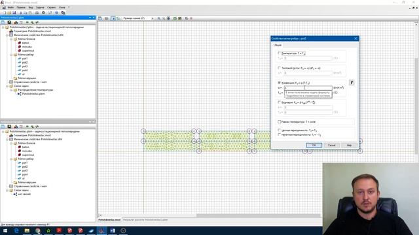The width and height of the screenshot is (419, 235).
Task: Click the geometry icon in Potoloknedac2 panel toolbar
Action: [x=16, y=22]
